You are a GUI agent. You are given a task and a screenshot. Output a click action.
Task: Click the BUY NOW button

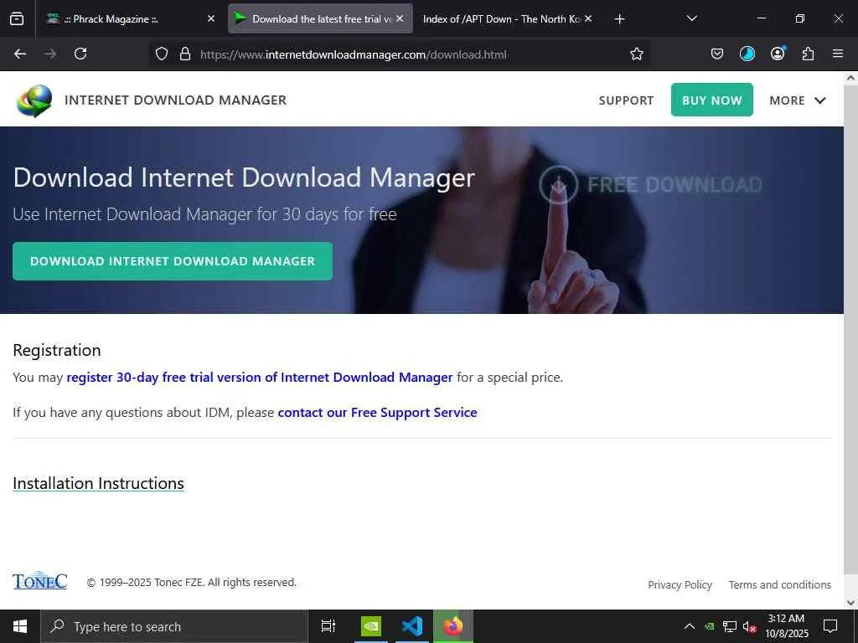pyautogui.click(x=712, y=100)
